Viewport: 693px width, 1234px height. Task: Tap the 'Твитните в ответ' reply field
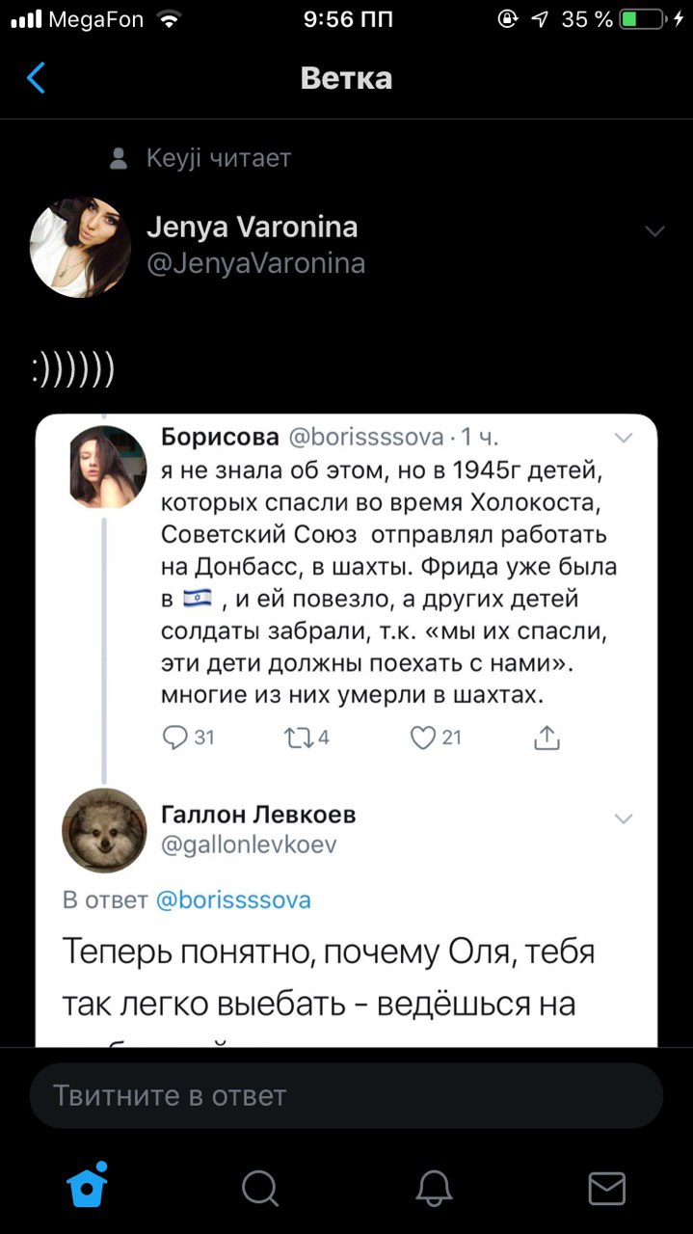coord(346,1095)
